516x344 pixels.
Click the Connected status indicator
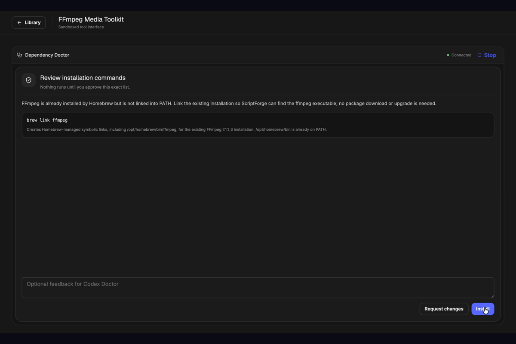pyautogui.click(x=459, y=55)
